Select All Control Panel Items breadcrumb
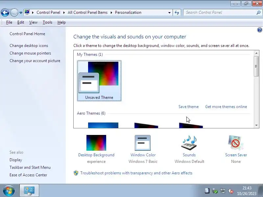Viewport: 263px width, 197px height. tap(87, 12)
